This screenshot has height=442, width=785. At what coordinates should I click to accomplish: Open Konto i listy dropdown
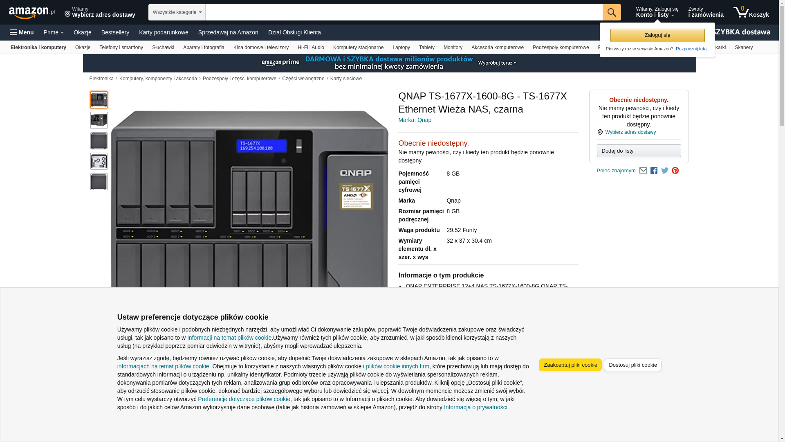(x=657, y=12)
